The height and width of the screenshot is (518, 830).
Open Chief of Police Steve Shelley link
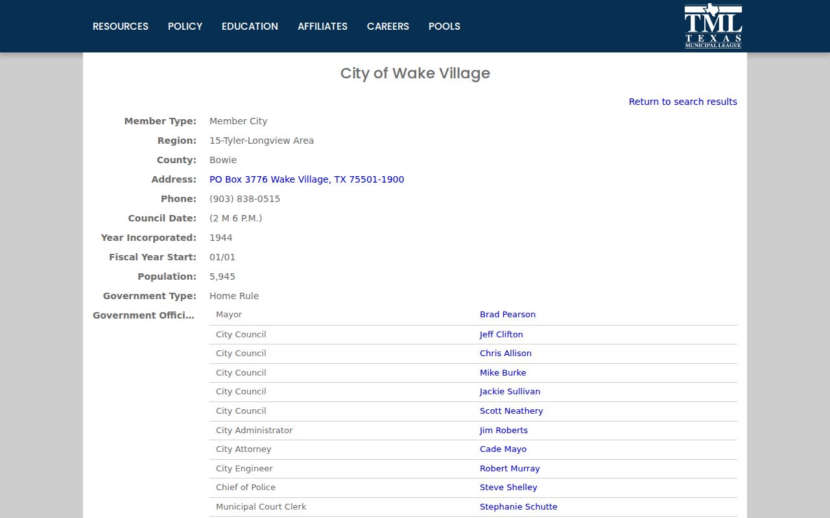click(x=508, y=488)
